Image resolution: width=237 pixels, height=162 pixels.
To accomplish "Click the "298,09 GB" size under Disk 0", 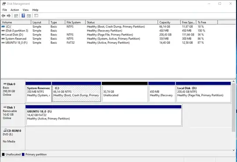I will click(9, 91).
